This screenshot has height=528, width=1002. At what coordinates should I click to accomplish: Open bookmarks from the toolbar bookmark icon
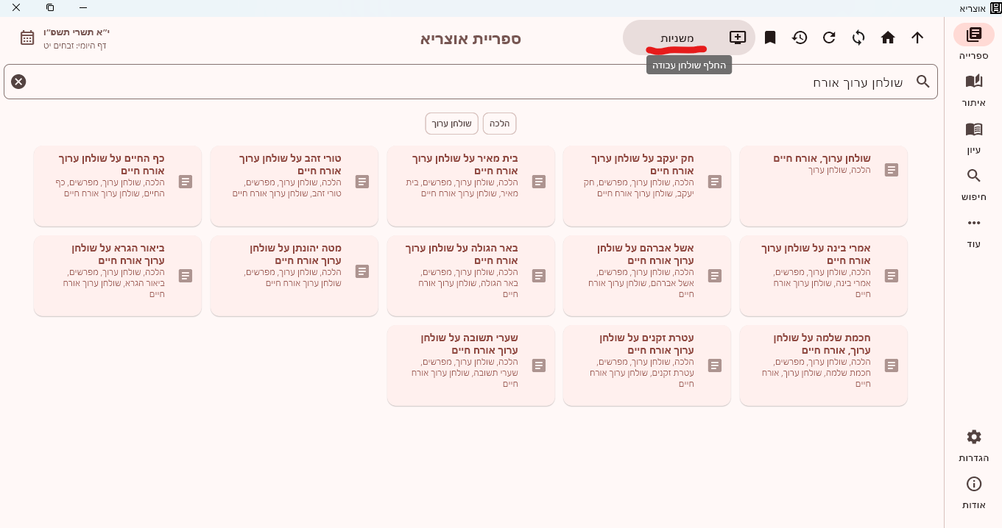tap(770, 38)
